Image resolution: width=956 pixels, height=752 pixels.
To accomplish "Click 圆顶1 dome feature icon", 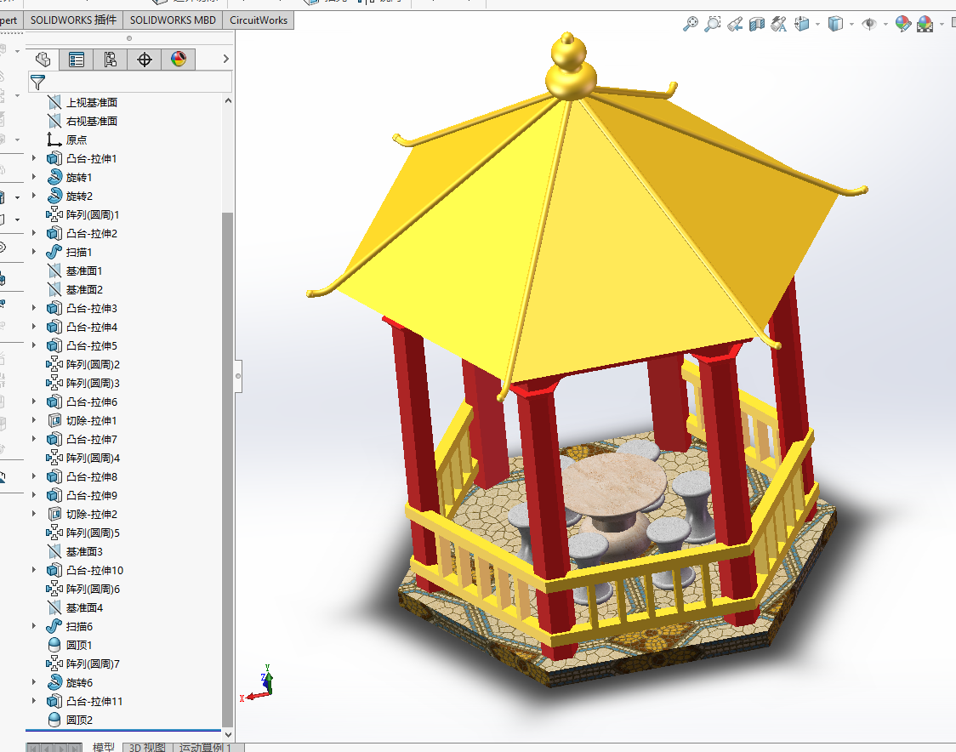I will (54, 645).
